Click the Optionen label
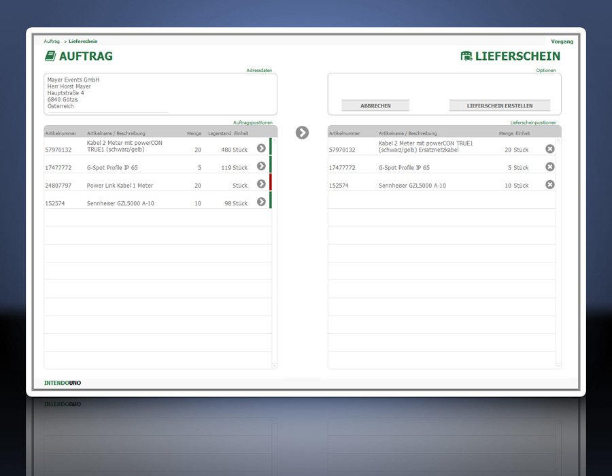This screenshot has width=612, height=476. [545, 71]
